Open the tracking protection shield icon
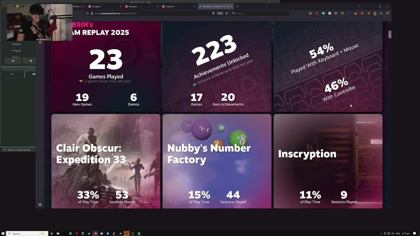This screenshot has height=236, width=420. click(x=87, y=13)
